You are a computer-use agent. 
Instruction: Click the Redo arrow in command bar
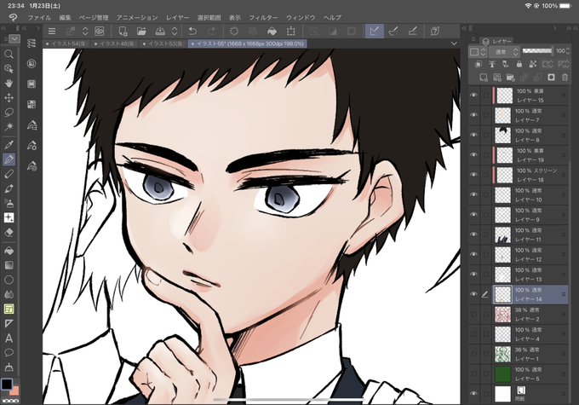[211, 31]
